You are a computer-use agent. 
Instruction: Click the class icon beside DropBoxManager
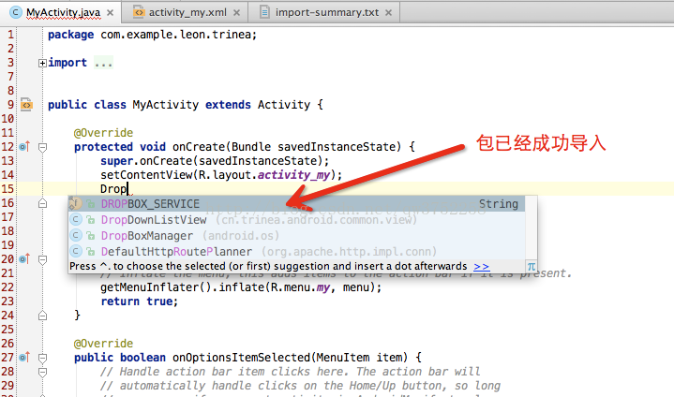pos(76,236)
